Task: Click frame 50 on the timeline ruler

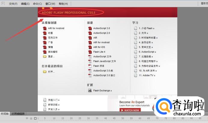Action: coord(123,118)
